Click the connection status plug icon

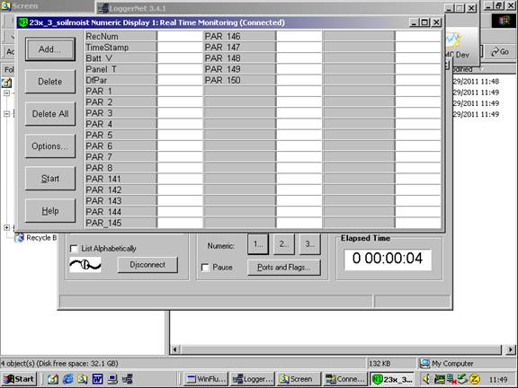tap(85, 265)
